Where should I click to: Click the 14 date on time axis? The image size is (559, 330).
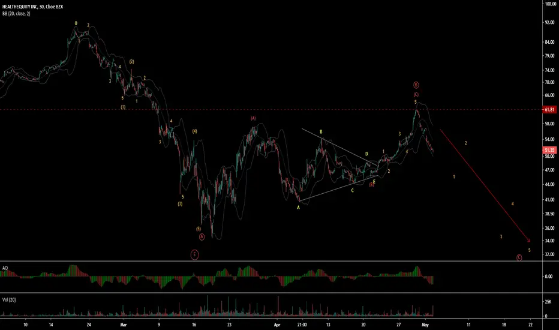pyautogui.click(x=51, y=325)
